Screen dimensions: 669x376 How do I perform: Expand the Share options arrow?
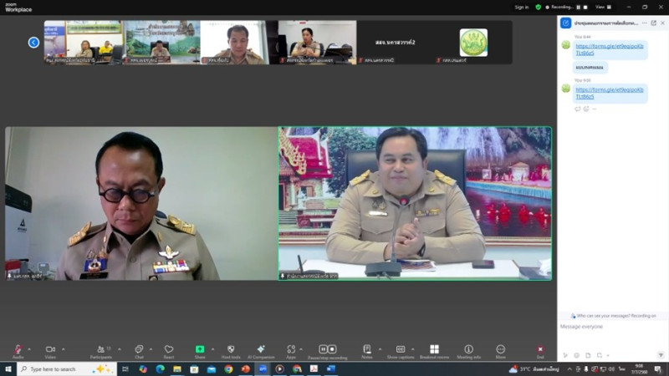tap(212, 349)
